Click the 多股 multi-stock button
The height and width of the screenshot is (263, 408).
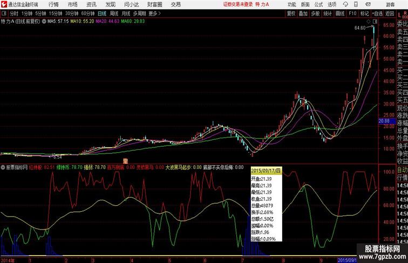point(315,14)
